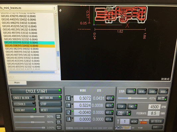177x132 pixels.
Task: Click the M6 G43 tool change button
Action: point(134,121)
